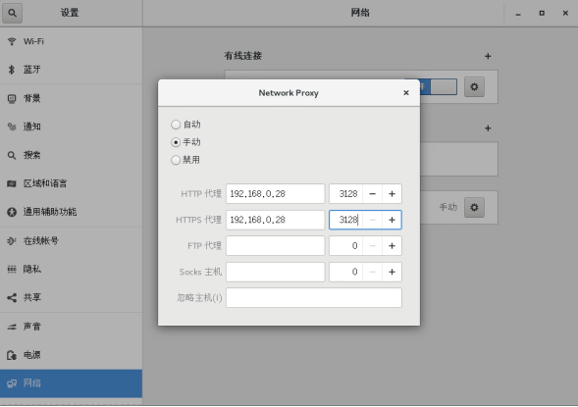The image size is (578, 407).
Task: Increase the Socks host port value
Action: (x=392, y=272)
